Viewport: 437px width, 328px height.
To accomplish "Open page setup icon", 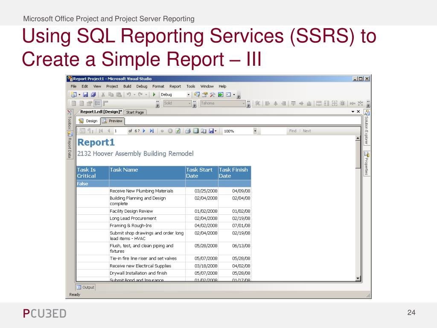I will (204, 131).
